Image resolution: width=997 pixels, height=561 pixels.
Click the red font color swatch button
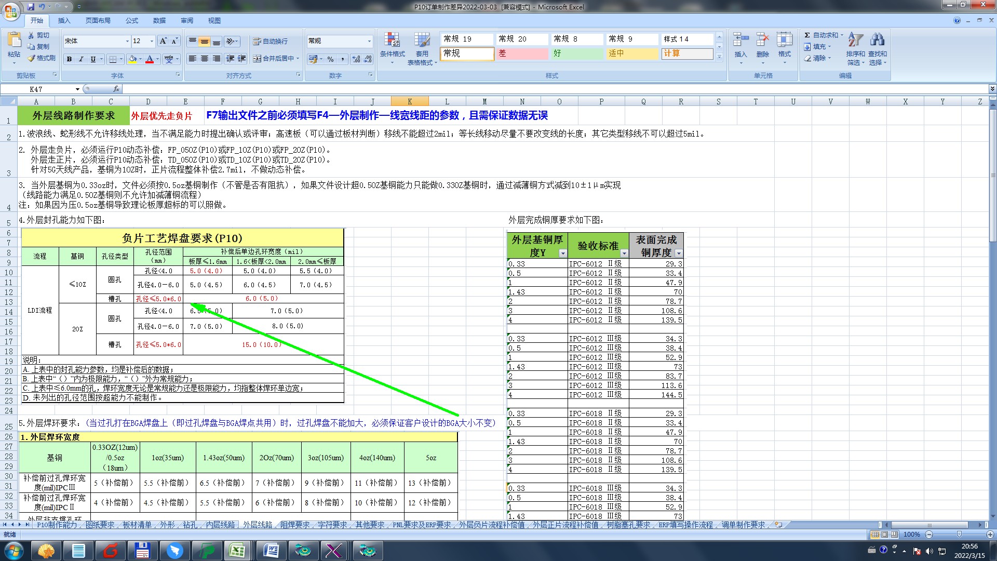[x=150, y=59]
